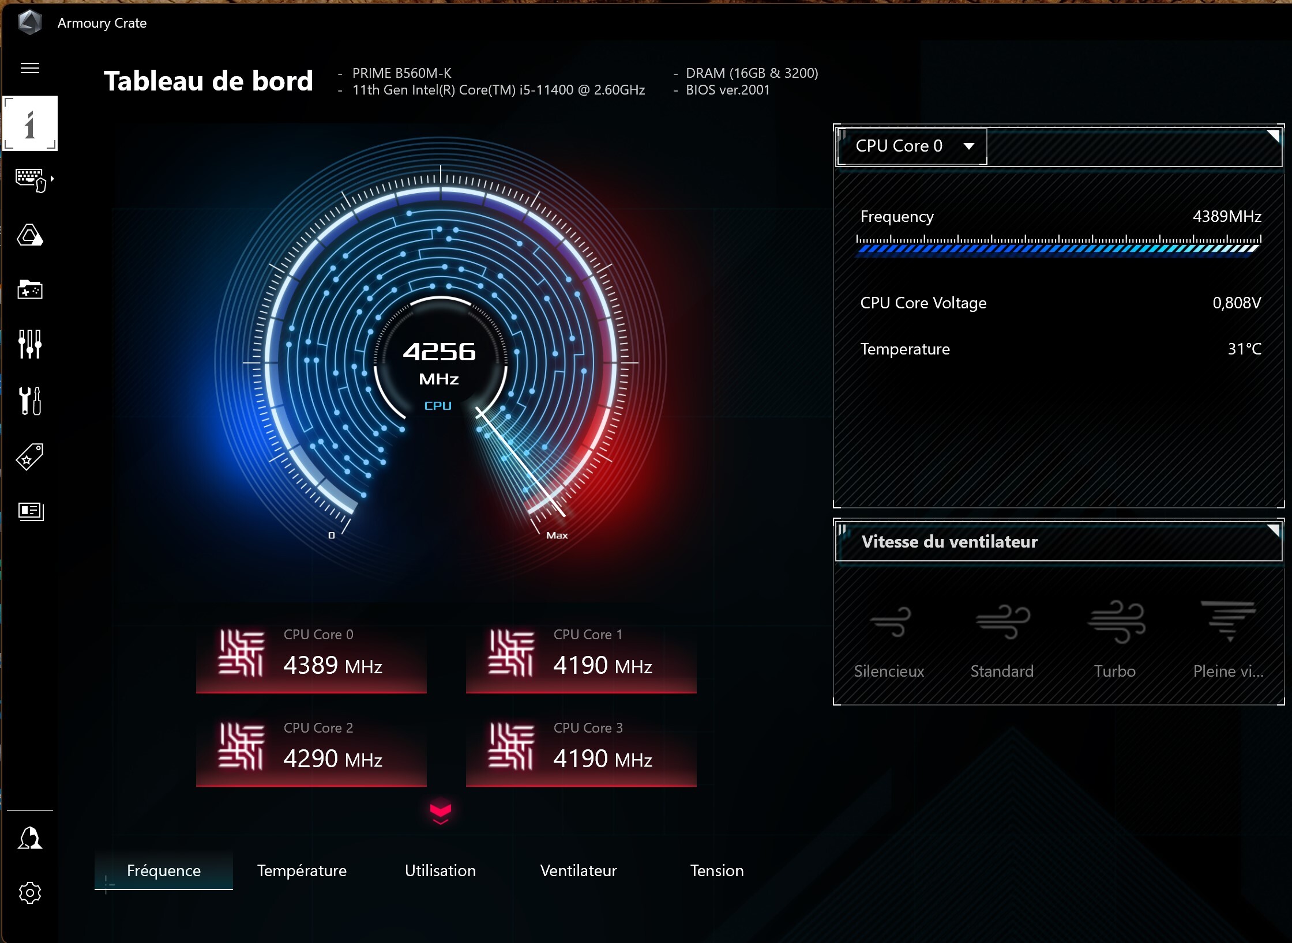Click the Armoury Crate logo icon
The width and height of the screenshot is (1292, 943).
pos(30,22)
